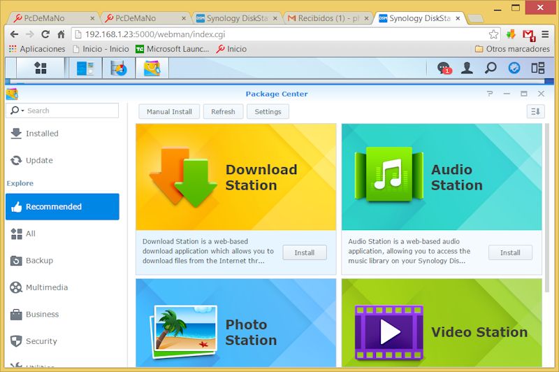Screen dimensions: 559x372
Task: Open Microsoft Launc... bookmark
Action: 172,49
